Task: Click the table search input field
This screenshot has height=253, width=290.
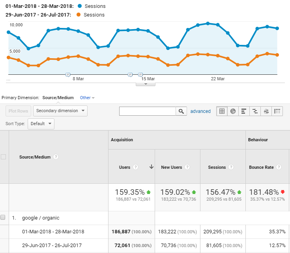Action: click(148, 111)
